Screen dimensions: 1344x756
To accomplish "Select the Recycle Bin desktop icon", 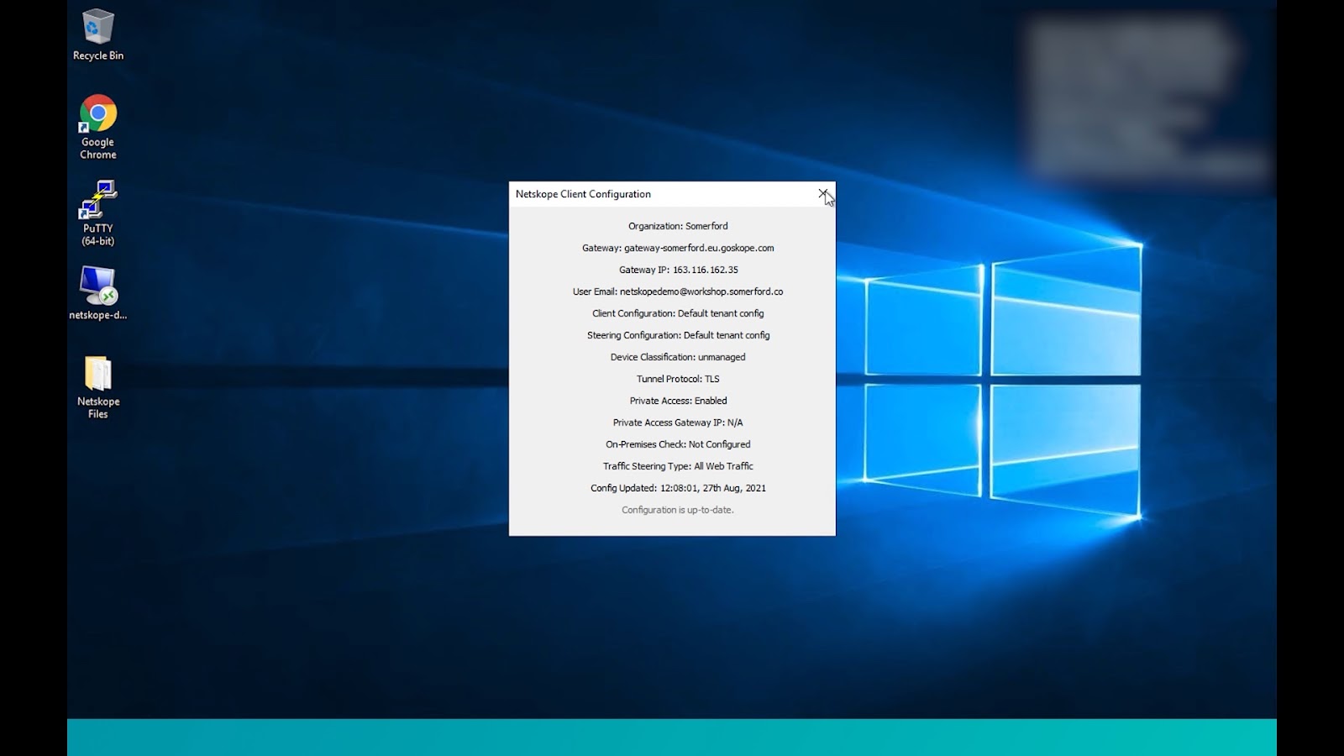I will pos(98,35).
